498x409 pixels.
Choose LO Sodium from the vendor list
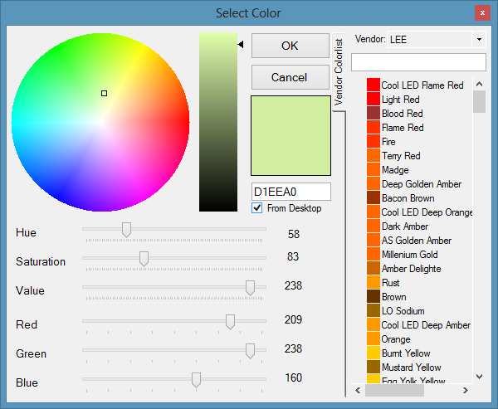pos(402,311)
